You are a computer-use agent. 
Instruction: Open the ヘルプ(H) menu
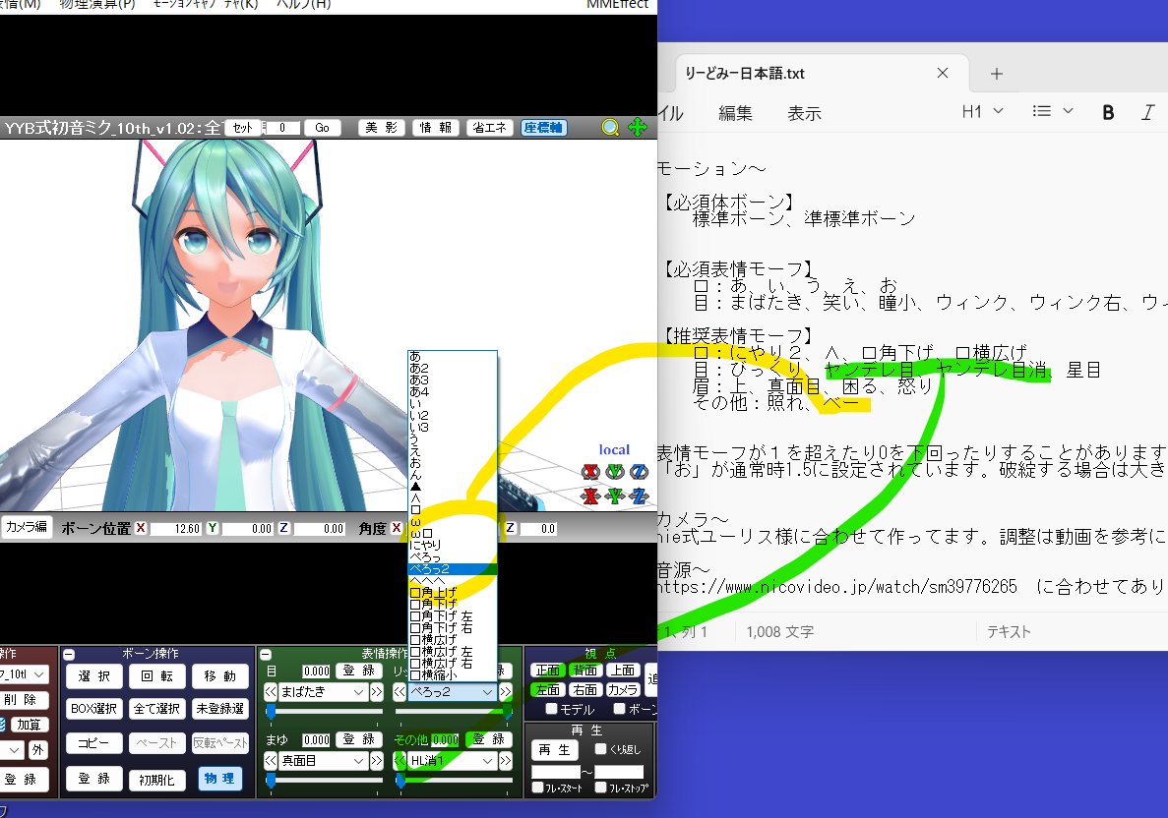pos(303,4)
